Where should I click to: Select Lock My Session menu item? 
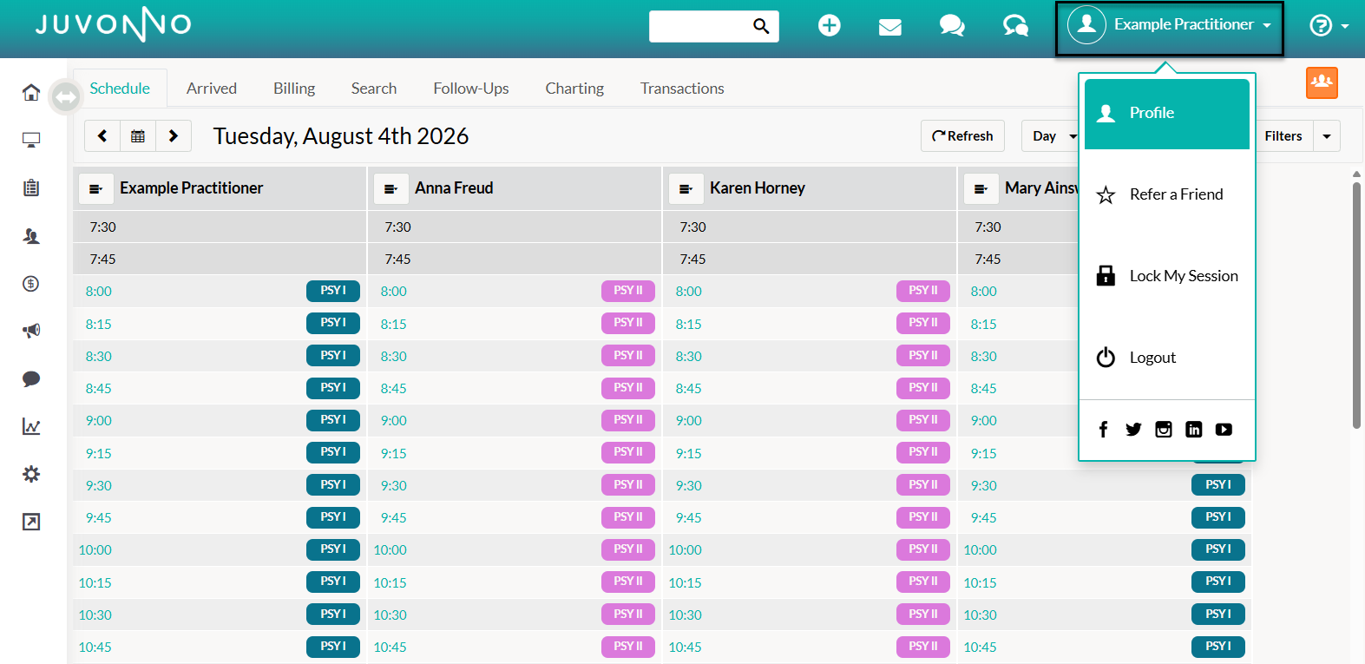(1167, 276)
